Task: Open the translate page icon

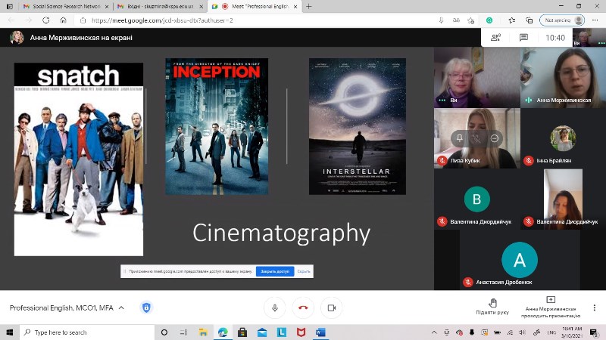Action: [x=457, y=20]
